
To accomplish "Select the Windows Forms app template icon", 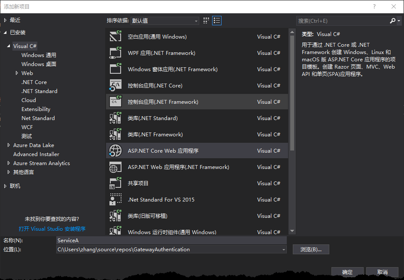I will tap(115, 69).
